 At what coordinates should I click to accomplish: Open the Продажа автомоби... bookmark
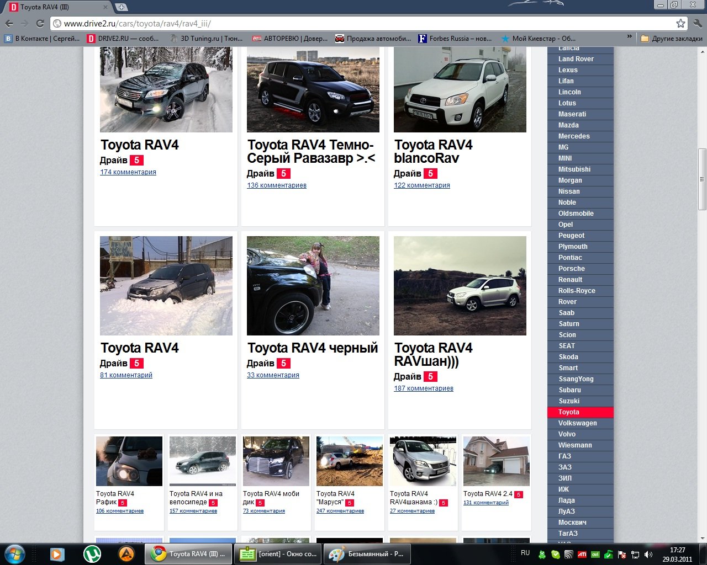click(x=373, y=39)
